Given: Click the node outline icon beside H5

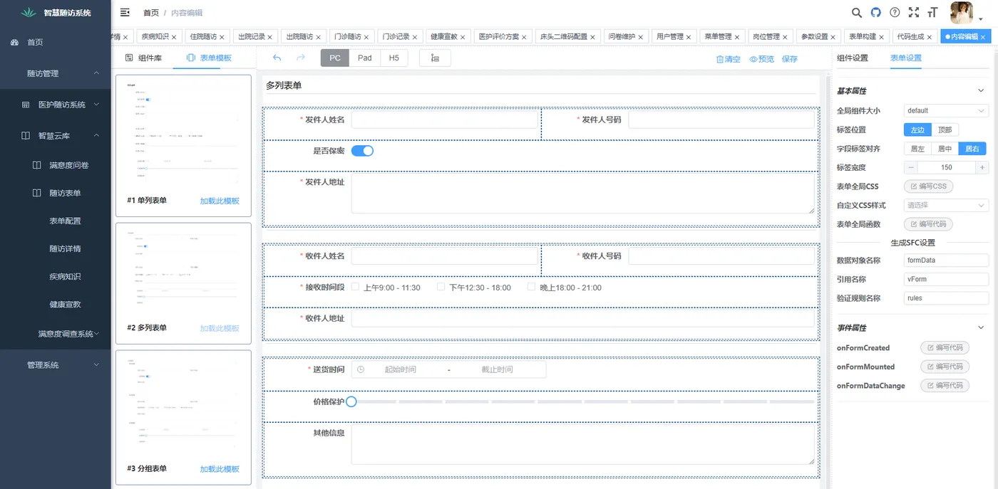Looking at the screenshot, I should coord(435,58).
